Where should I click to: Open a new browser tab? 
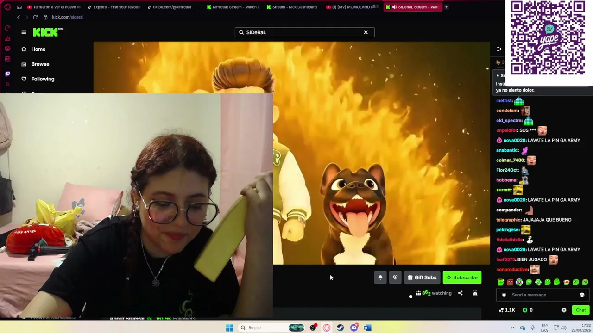(446, 7)
